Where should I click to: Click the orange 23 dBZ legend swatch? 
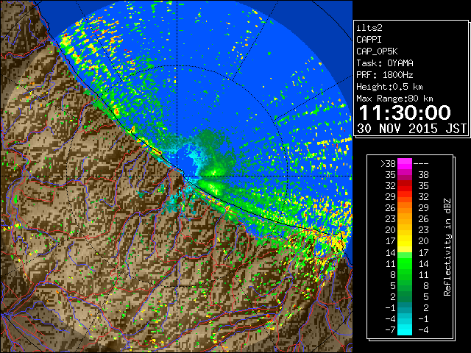pyautogui.click(x=405, y=219)
